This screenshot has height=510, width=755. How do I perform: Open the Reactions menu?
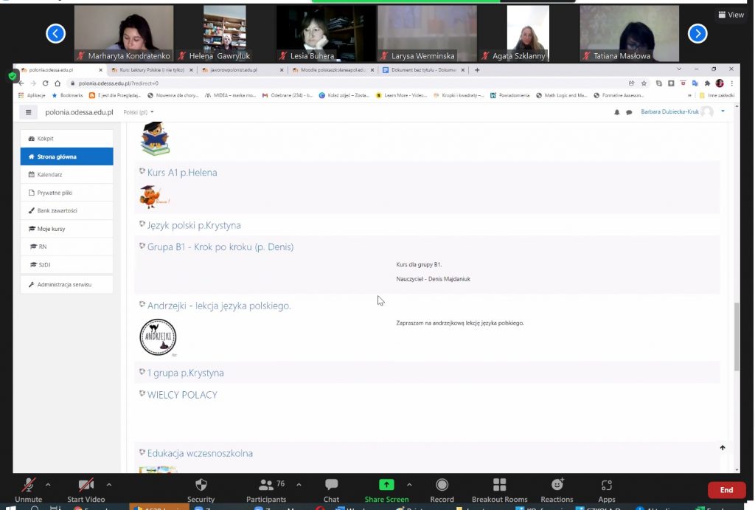click(x=557, y=485)
